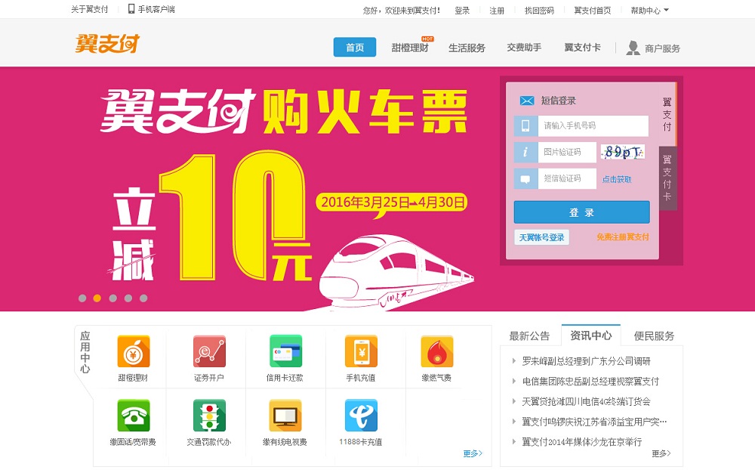Screen dimensions: 755x470
Task: Go to the 首页 navigation tab
Action: pos(355,48)
